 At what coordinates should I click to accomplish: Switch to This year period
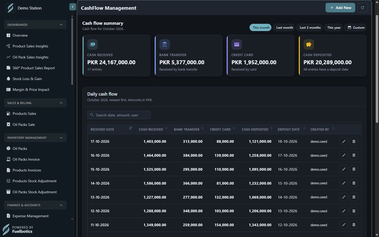tap(333, 27)
